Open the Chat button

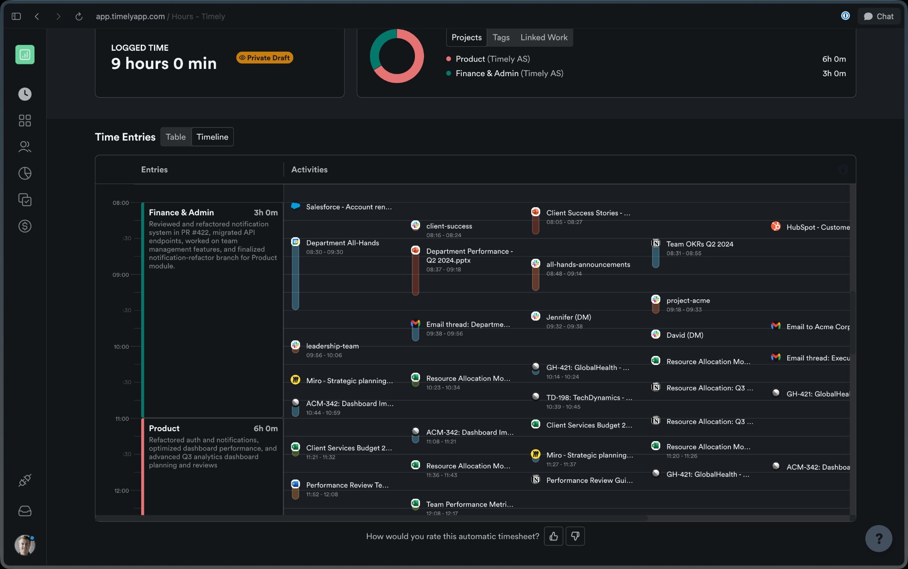point(878,16)
